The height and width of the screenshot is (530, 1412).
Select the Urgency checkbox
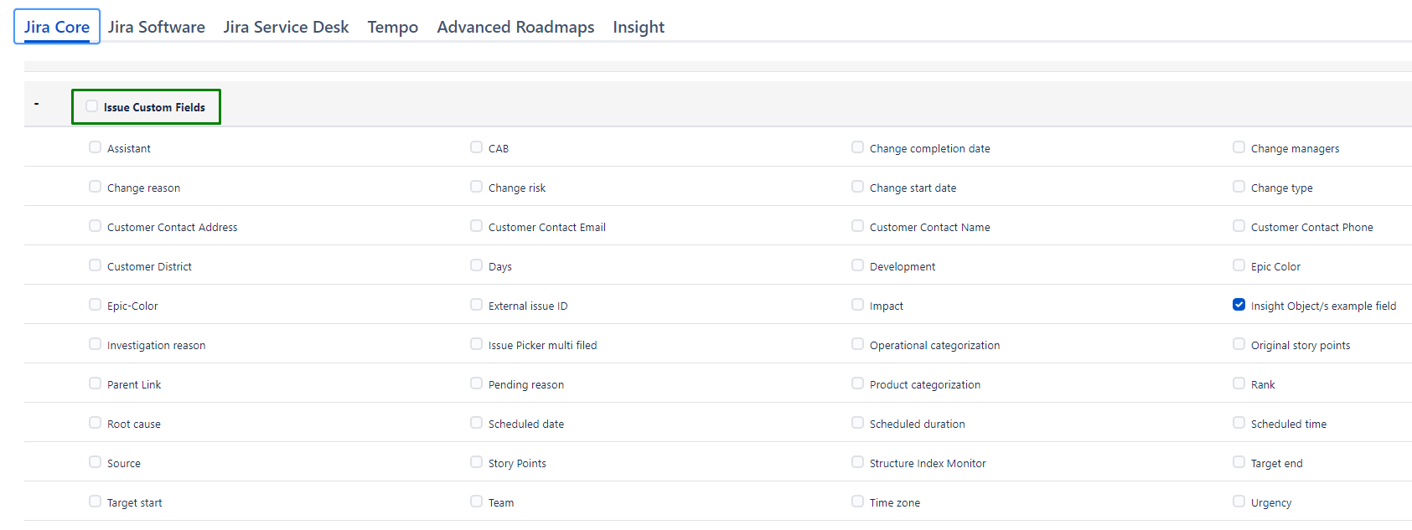point(1239,502)
